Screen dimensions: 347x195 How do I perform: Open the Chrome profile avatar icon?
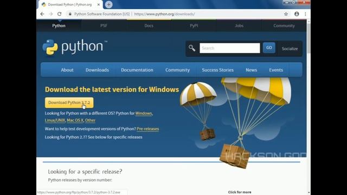coord(297,14)
